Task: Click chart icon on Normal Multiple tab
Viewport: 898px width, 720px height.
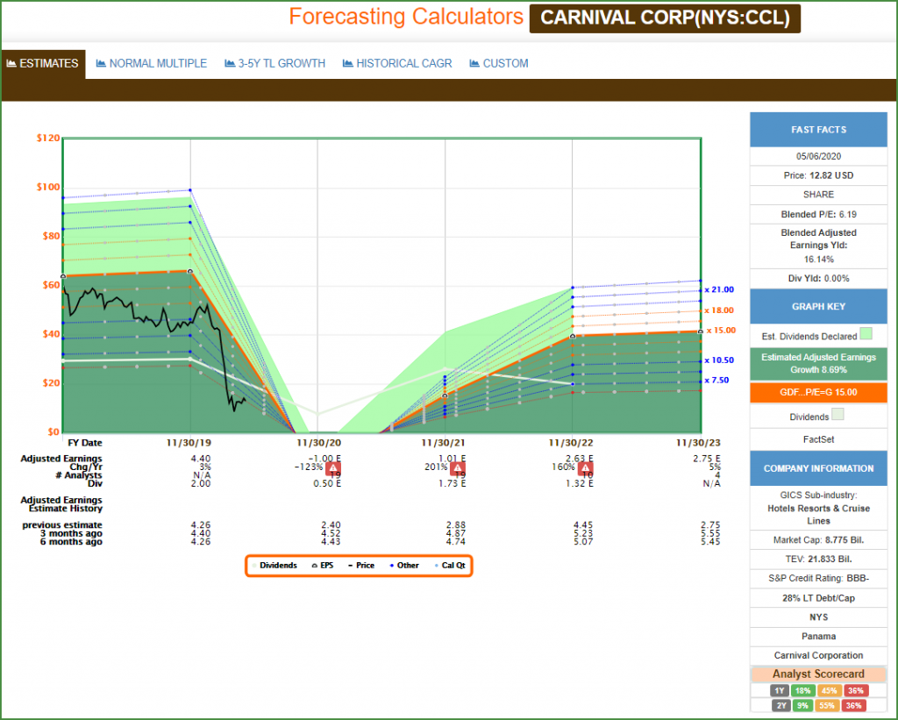Action: click(101, 64)
